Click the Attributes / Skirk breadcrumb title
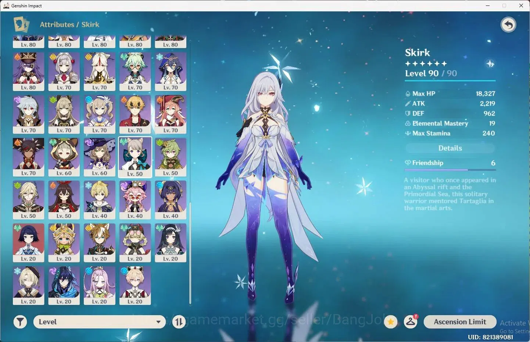This screenshot has width=530, height=342. [69, 25]
